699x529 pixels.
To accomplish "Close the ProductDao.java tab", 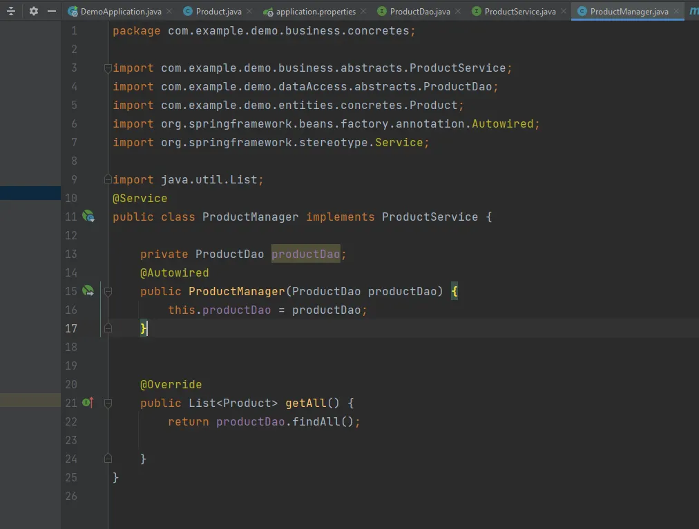I will click(x=458, y=11).
